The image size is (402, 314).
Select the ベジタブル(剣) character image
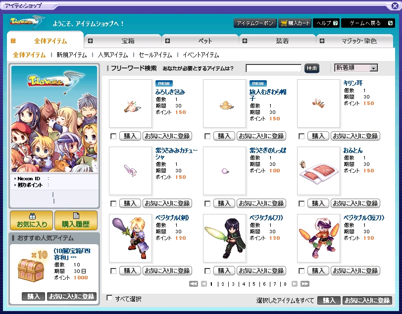131,238
